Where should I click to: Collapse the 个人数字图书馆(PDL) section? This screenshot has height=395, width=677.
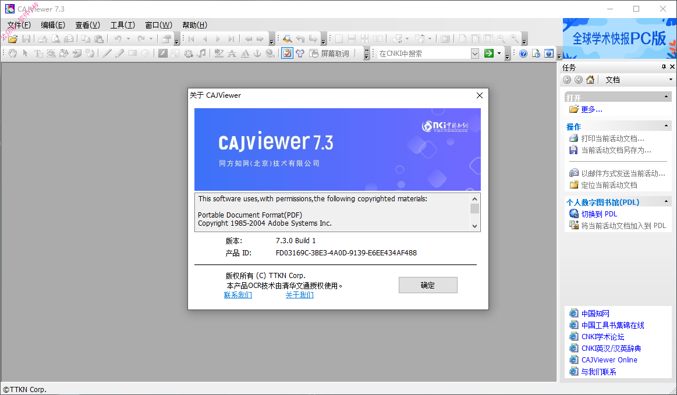coord(666,201)
